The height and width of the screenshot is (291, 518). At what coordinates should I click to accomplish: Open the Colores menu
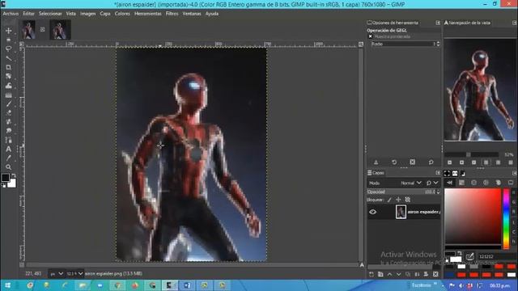pyautogui.click(x=122, y=14)
